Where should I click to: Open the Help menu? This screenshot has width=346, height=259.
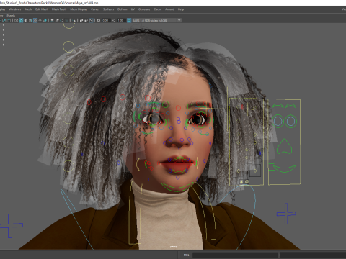click(181, 9)
